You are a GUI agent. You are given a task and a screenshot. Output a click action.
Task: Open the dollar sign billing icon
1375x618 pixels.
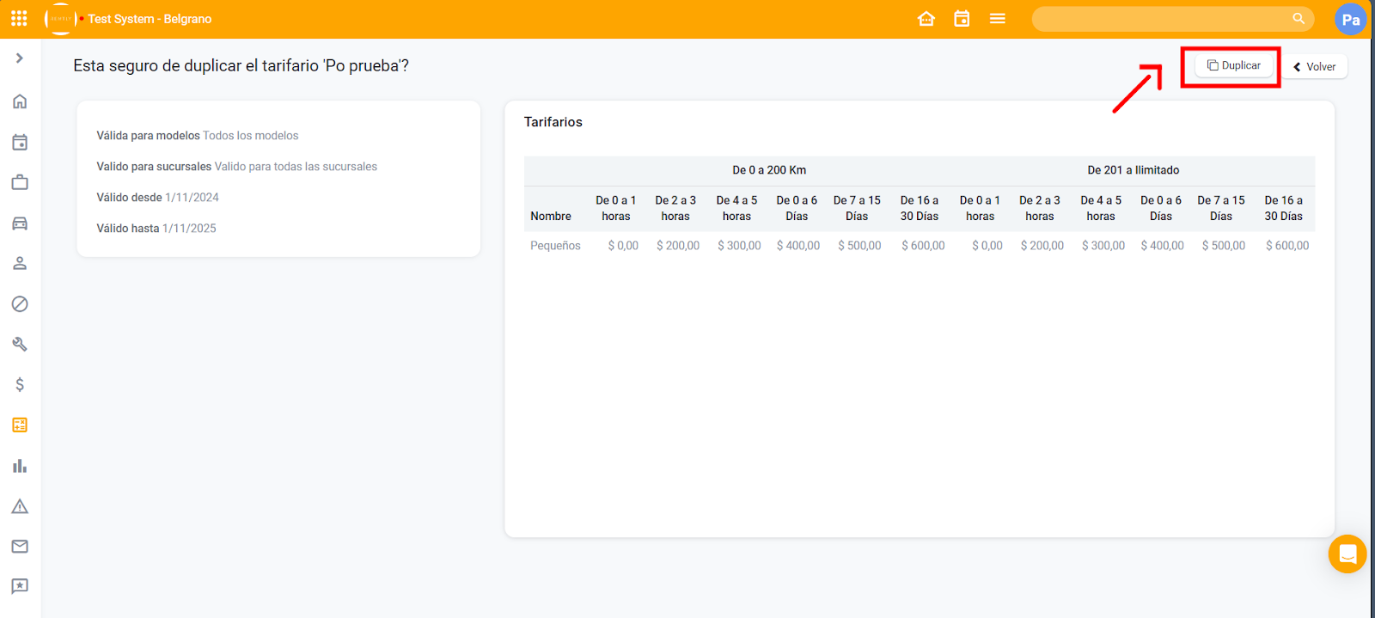tap(20, 384)
